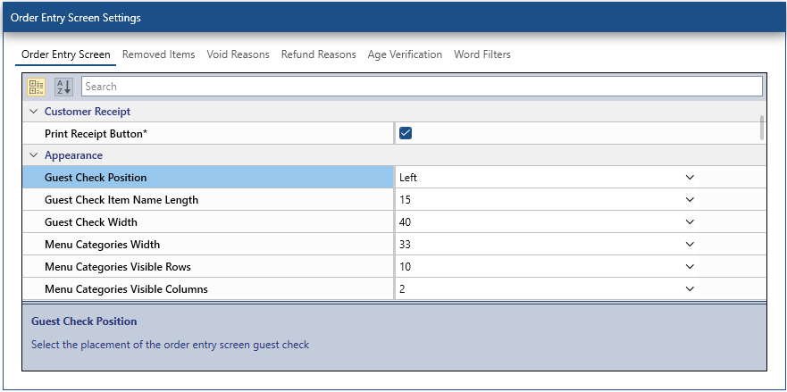Click the Search input field
This screenshot has width=787, height=392.
[422, 87]
